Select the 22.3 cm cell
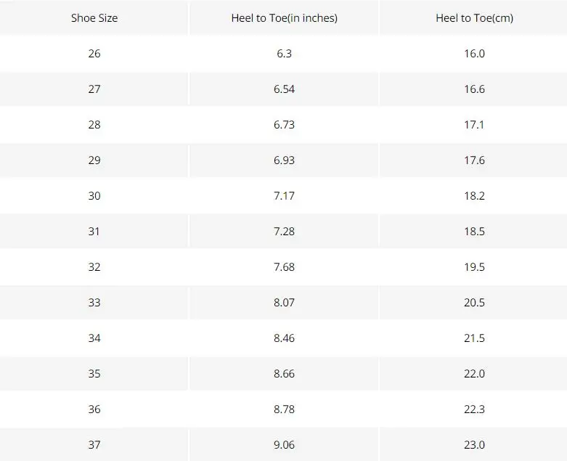 474,409
